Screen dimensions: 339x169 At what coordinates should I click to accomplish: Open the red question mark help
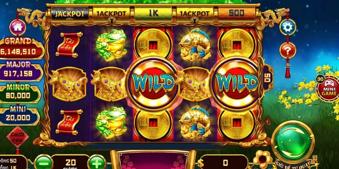(288, 50)
